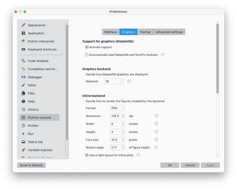
Task: Switch to the Startup tab
Action: (145, 32)
